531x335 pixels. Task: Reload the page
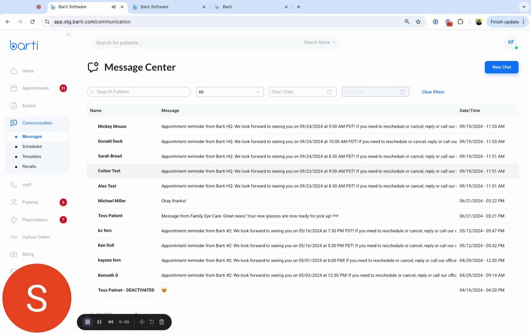tap(32, 22)
